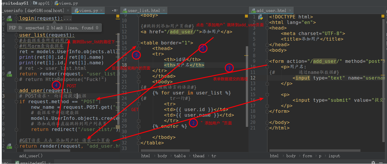Collapse the add_user(request) function fold
This screenshot has width=387, height=164.
click(17, 91)
